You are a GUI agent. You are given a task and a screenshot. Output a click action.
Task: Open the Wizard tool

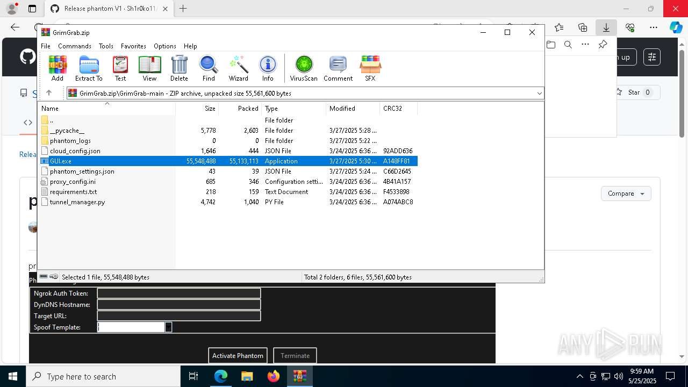point(238,68)
